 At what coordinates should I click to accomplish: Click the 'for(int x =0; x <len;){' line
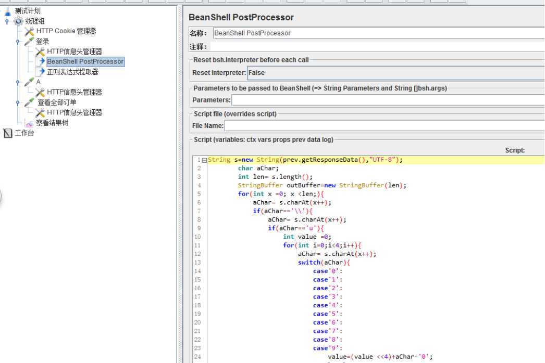tap(281, 194)
